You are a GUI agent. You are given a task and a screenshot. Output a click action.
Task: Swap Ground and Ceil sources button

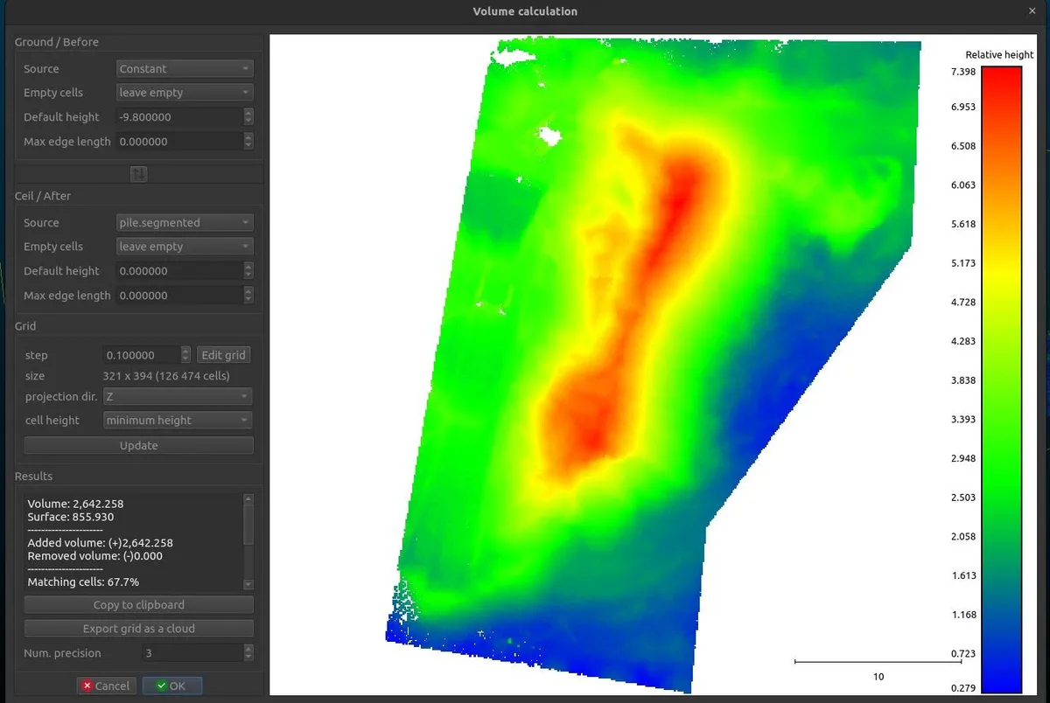pyautogui.click(x=138, y=174)
